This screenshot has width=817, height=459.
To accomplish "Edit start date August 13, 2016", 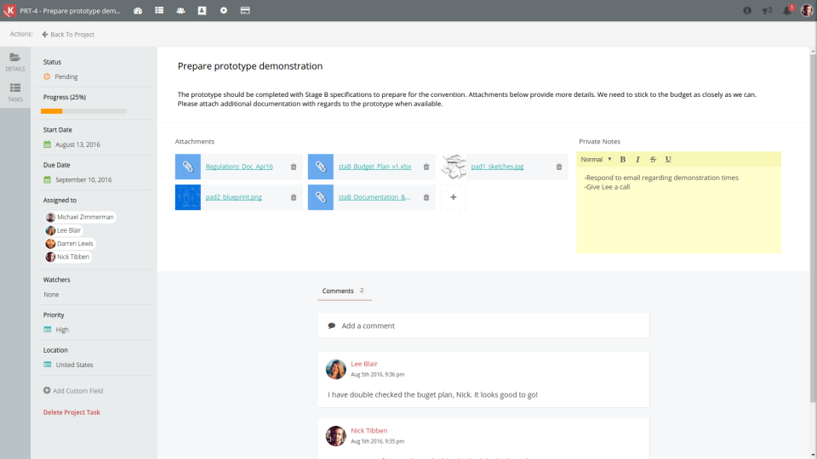I will [71, 144].
